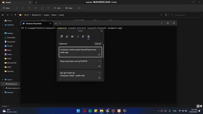Pin the habr.com URL clipboard entry
The height and width of the screenshot is (114, 203).
tap(99, 66)
